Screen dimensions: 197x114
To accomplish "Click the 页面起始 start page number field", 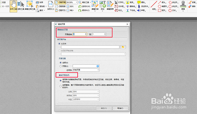I will [80, 34].
